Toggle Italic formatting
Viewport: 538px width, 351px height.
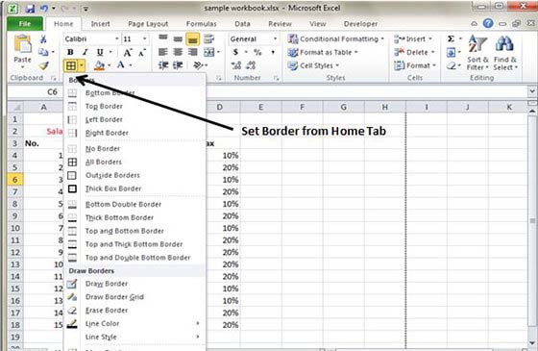point(85,52)
